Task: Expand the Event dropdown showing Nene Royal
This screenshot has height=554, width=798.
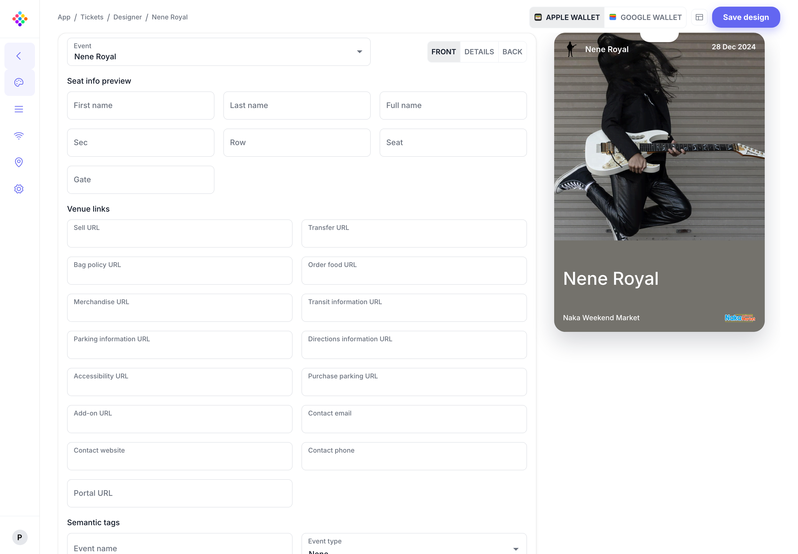Action: pyautogui.click(x=219, y=52)
